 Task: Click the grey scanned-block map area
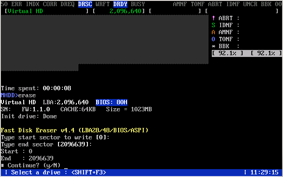[105, 43]
